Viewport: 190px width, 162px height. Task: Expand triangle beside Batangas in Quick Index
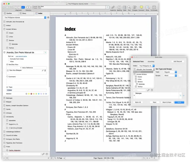coord(134,96)
